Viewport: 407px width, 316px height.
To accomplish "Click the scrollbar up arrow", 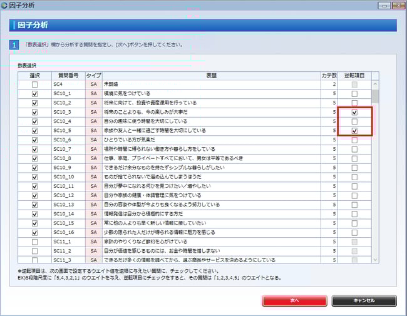I will coord(375,84).
